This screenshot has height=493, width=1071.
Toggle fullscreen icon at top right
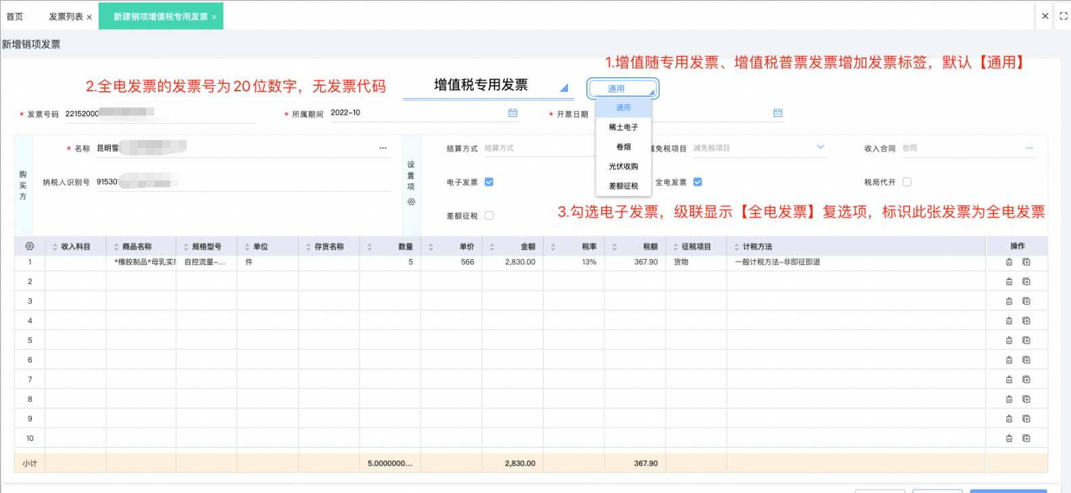(x=1063, y=16)
